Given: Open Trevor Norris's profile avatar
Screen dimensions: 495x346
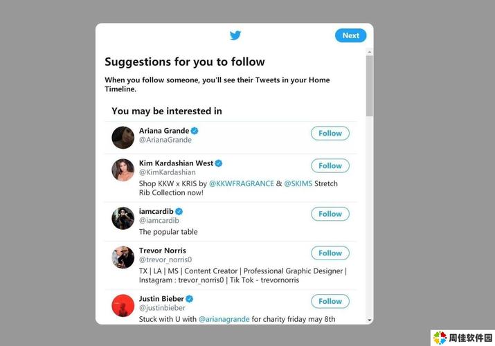Looking at the screenshot, I should click(x=123, y=257).
